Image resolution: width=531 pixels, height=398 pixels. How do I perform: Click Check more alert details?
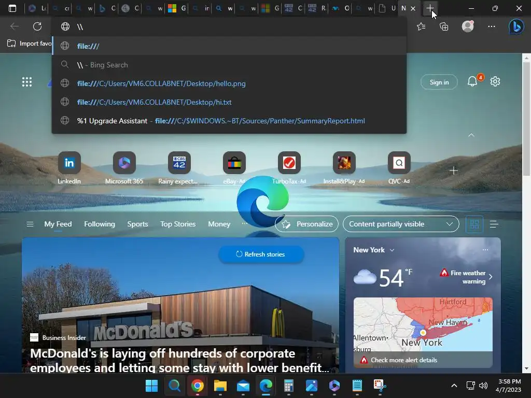coord(403,360)
